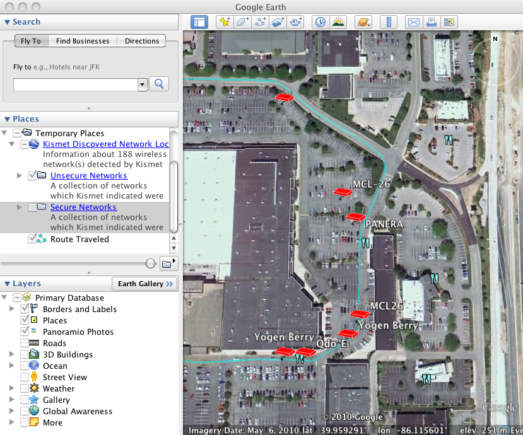Open the Secure Networks link
The image size is (523, 435).
83,207
